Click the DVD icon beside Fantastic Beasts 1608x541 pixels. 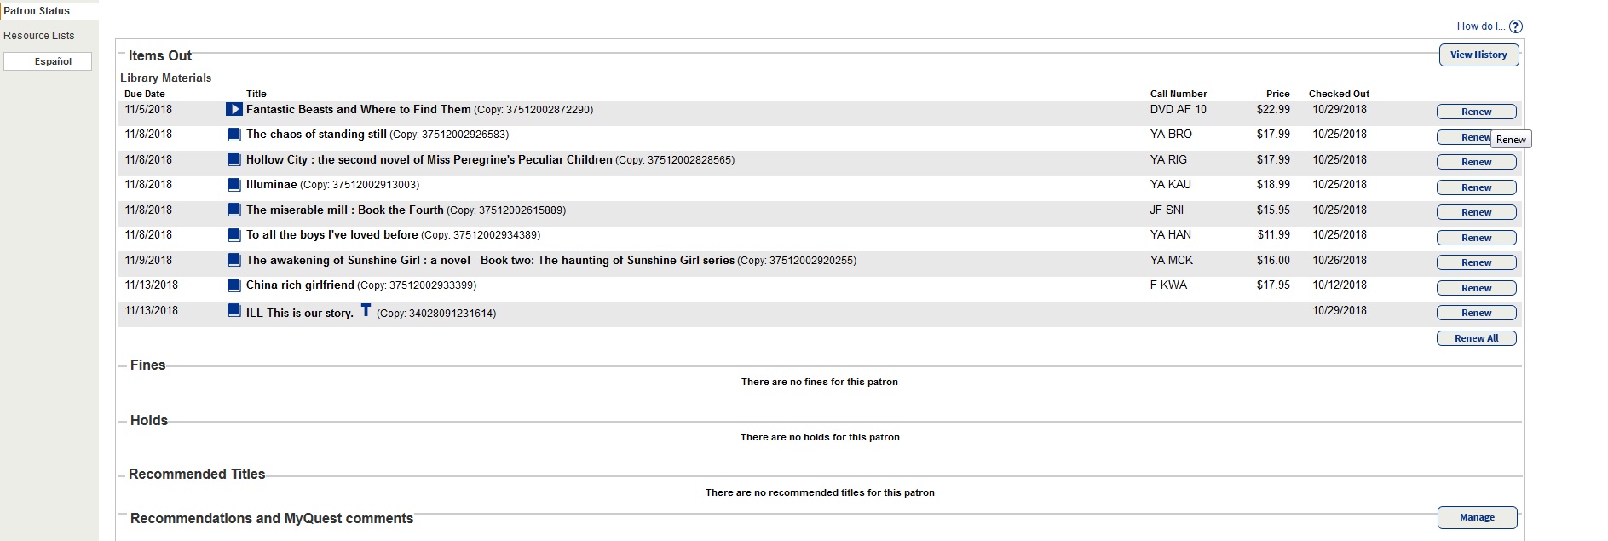pos(234,109)
